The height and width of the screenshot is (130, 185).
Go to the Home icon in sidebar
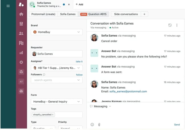[x=21, y=14]
